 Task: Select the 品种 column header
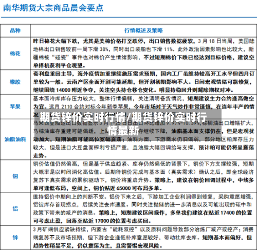[x=15, y=31]
